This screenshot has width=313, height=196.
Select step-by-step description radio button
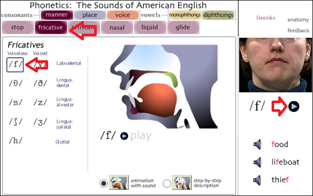click(167, 183)
